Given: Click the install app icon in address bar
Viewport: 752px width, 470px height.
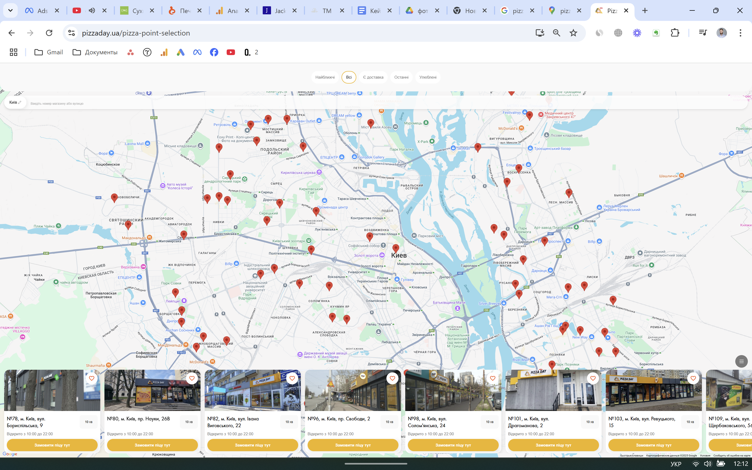Looking at the screenshot, I should click(x=540, y=33).
